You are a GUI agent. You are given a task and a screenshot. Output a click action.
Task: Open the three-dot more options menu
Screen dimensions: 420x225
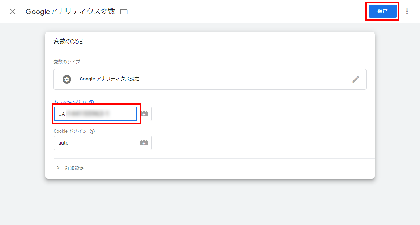[x=407, y=11]
